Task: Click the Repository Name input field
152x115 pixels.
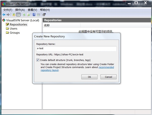Action: pos(76,49)
